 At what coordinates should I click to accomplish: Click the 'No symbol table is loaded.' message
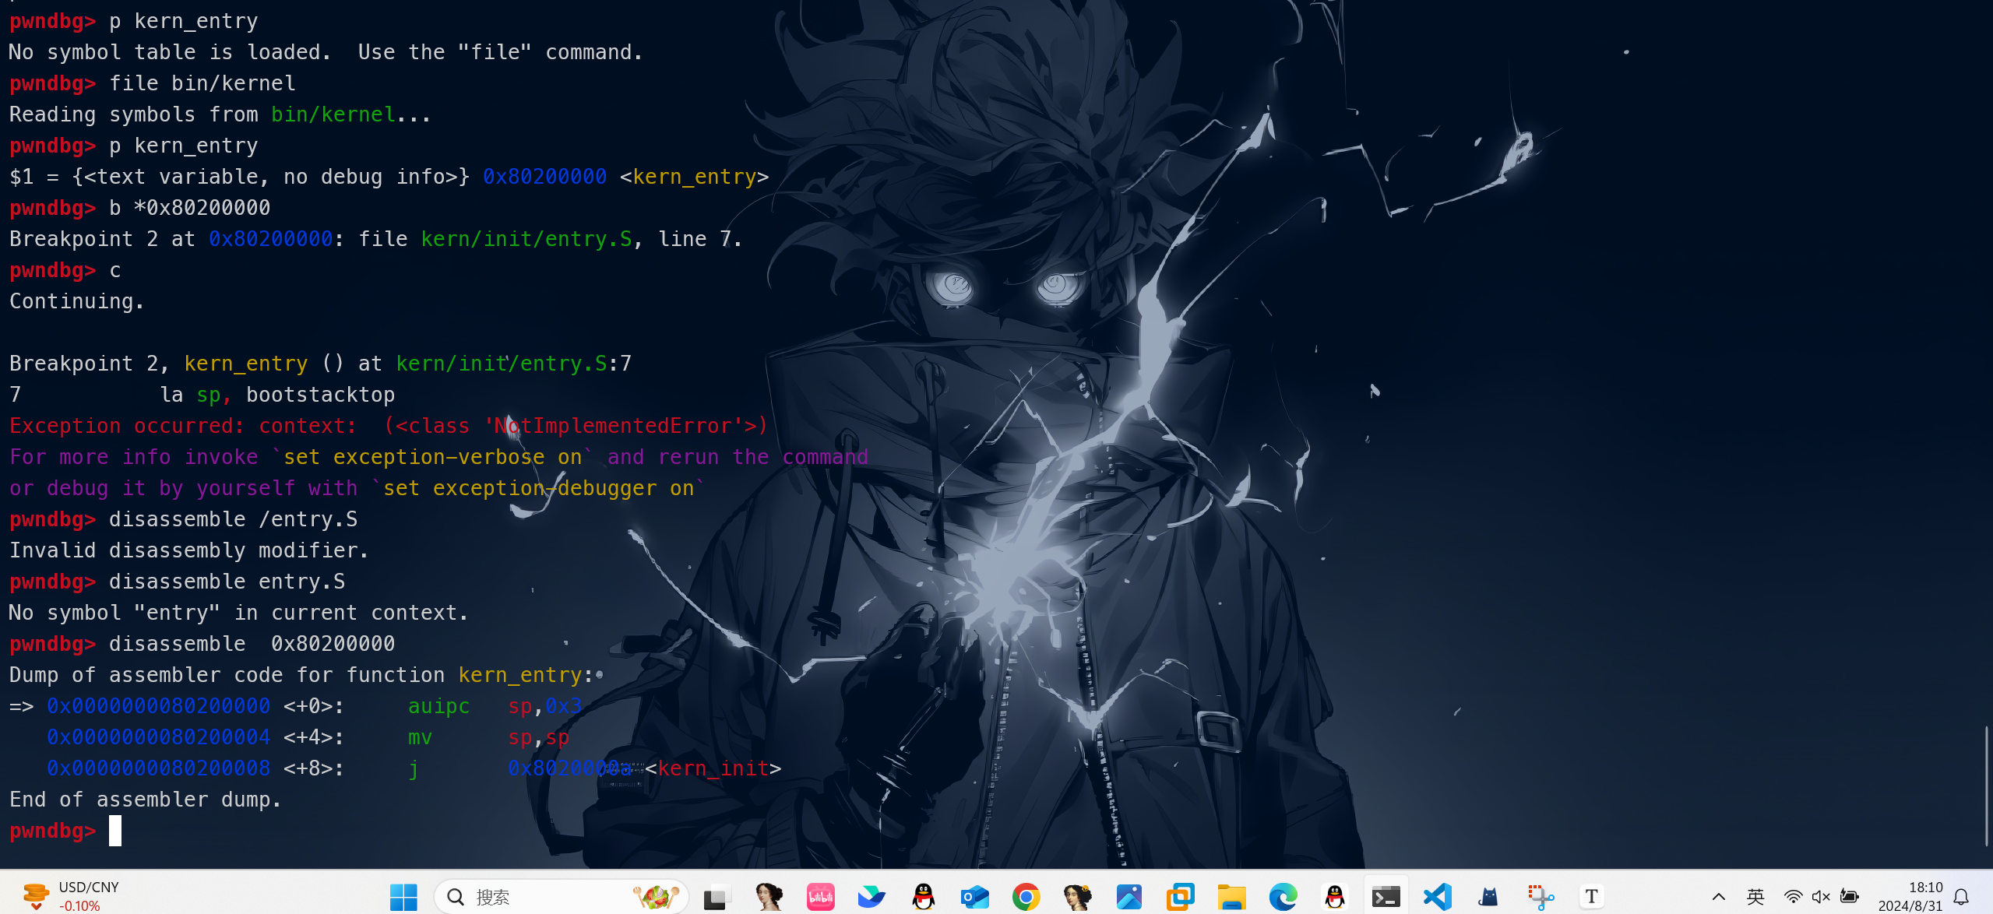(x=170, y=52)
